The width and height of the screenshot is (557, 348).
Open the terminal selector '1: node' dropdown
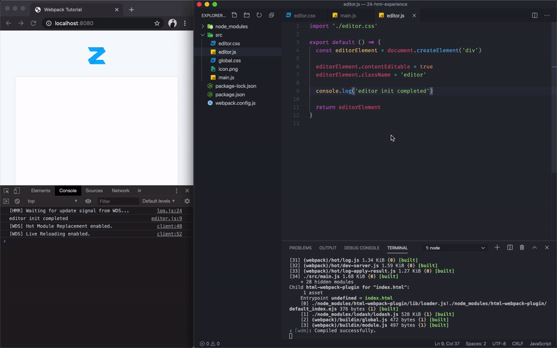tap(453, 248)
